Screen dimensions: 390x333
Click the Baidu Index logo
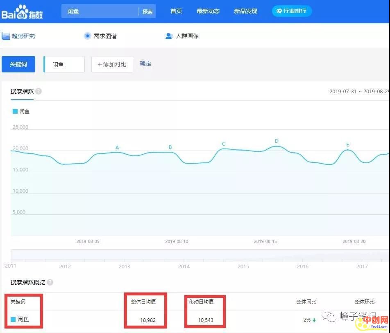click(22, 12)
